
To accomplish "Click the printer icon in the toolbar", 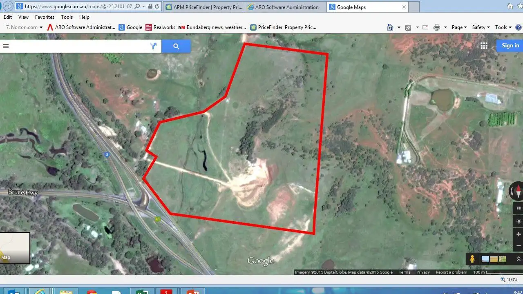I will coord(436,27).
